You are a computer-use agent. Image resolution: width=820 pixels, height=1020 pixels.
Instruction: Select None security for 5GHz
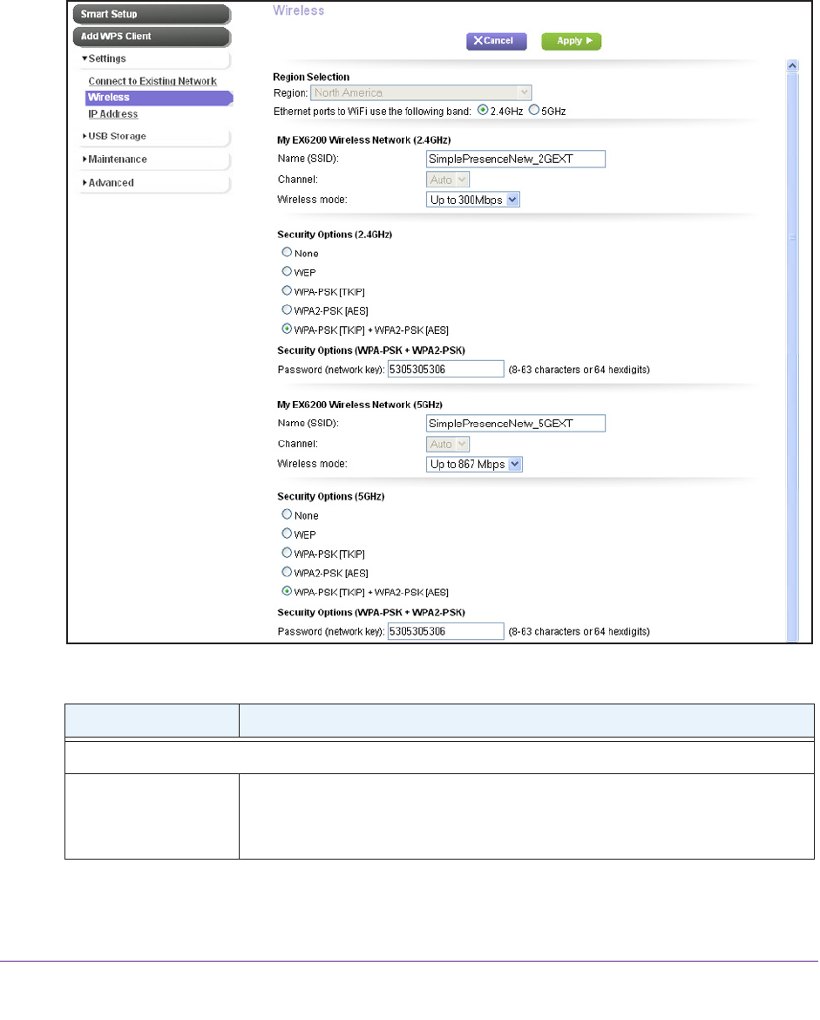[x=287, y=514]
